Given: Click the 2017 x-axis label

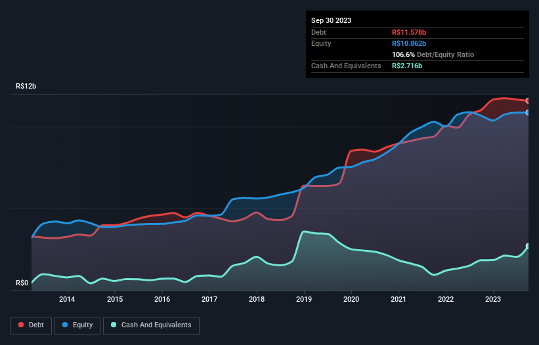Looking at the screenshot, I should [x=209, y=299].
